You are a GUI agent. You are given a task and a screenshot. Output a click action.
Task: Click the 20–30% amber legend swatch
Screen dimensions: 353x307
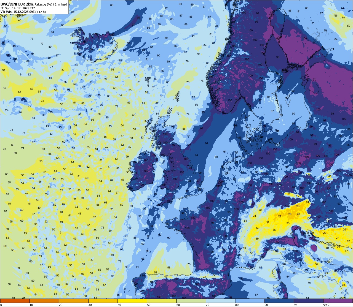pos(74,301)
